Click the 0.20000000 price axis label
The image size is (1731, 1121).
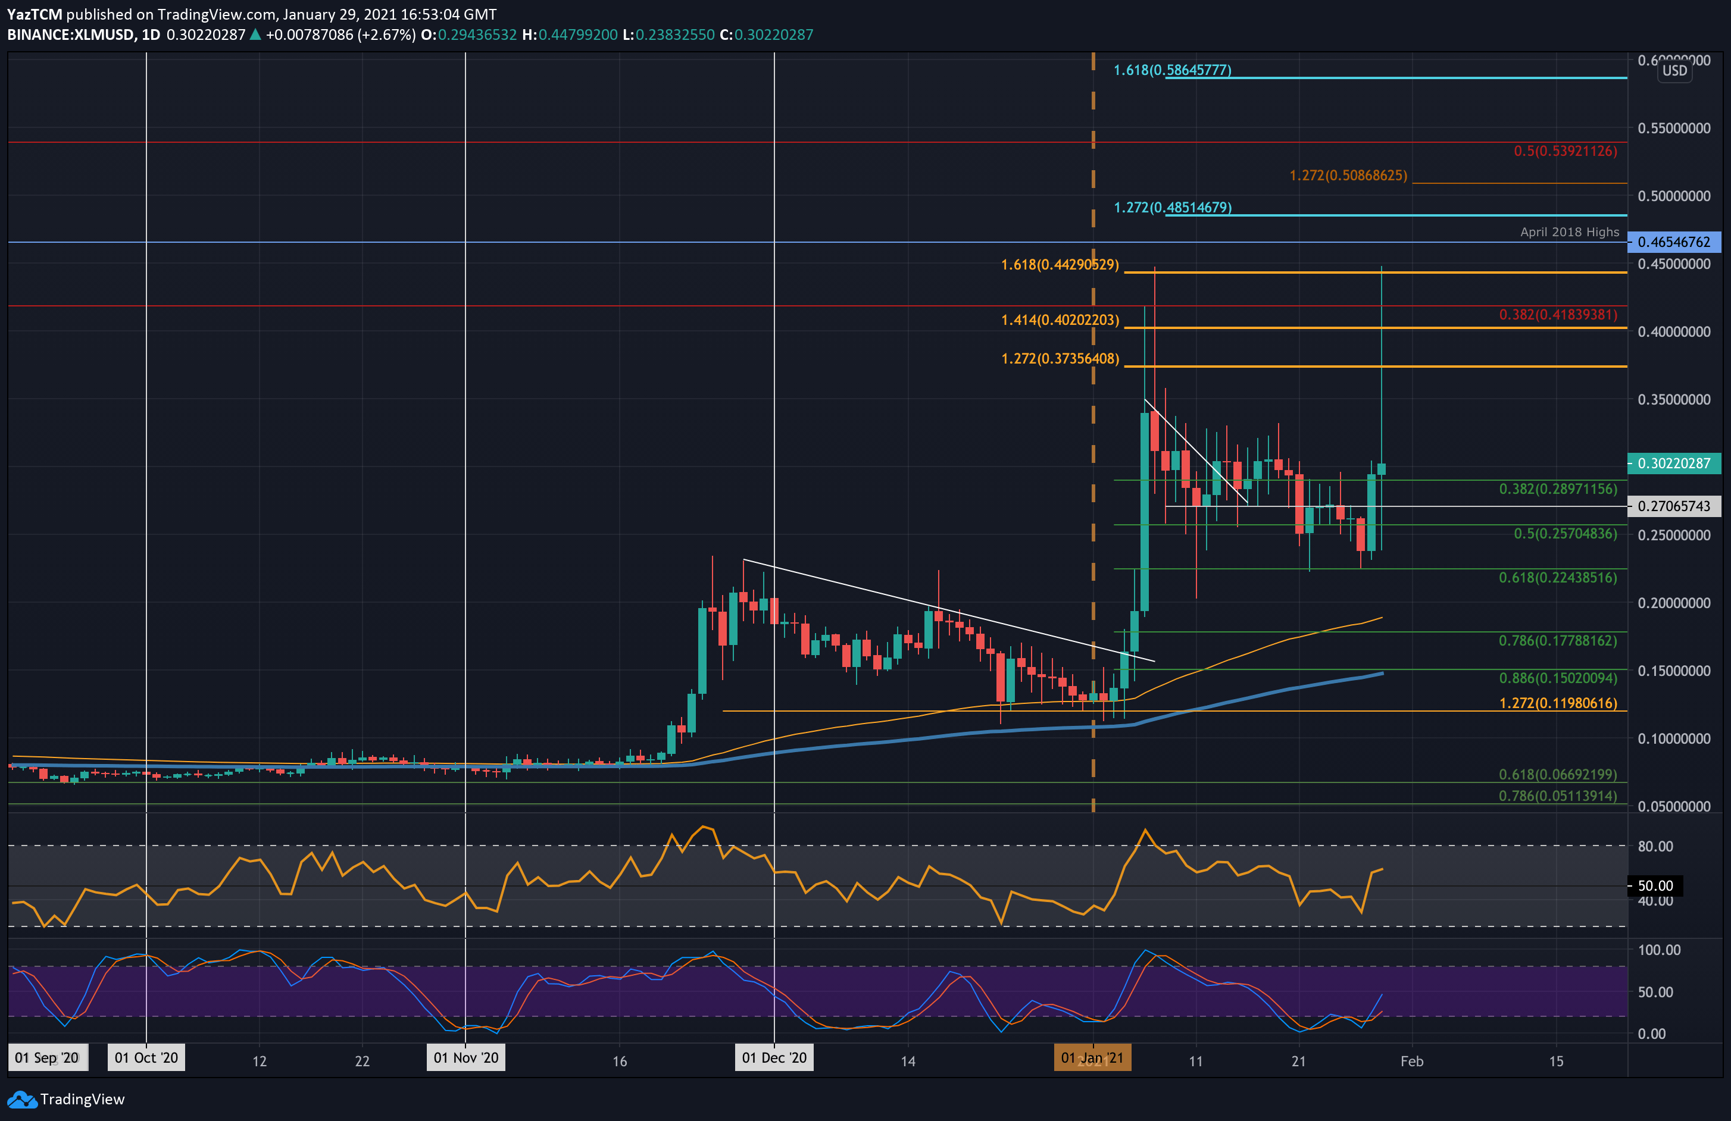(1673, 603)
